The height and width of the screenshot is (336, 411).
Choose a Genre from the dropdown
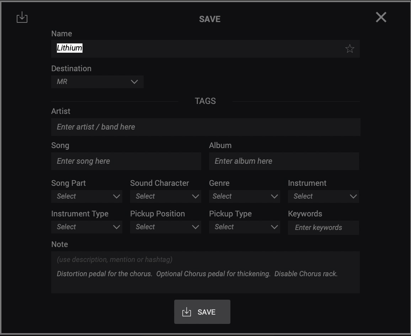pos(244,196)
